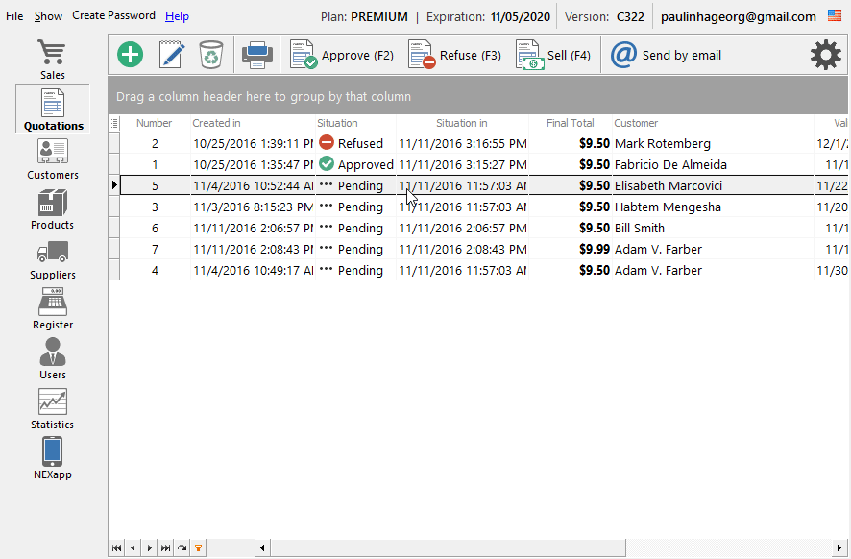This screenshot has height=559, width=851.
Task: Open the Sales section in sidebar
Action: 53,60
